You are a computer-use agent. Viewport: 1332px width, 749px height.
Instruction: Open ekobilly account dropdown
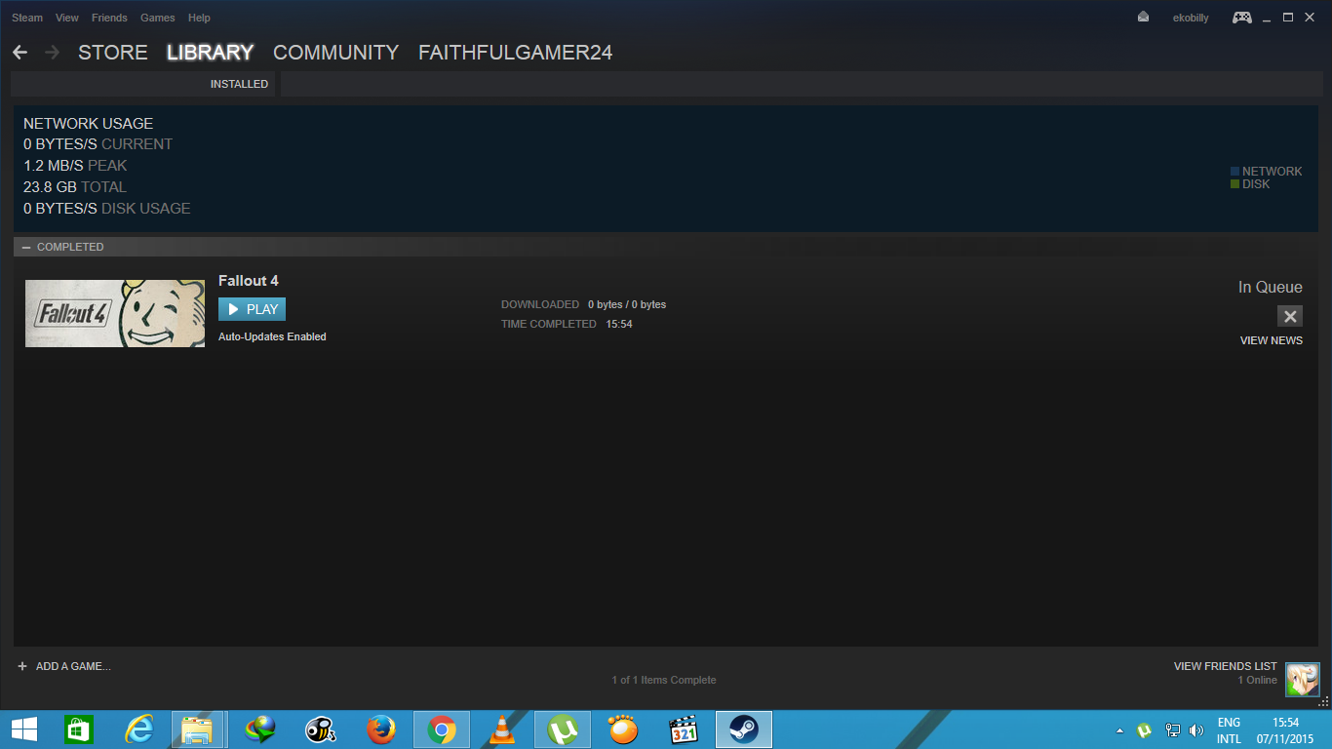pyautogui.click(x=1191, y=18)
